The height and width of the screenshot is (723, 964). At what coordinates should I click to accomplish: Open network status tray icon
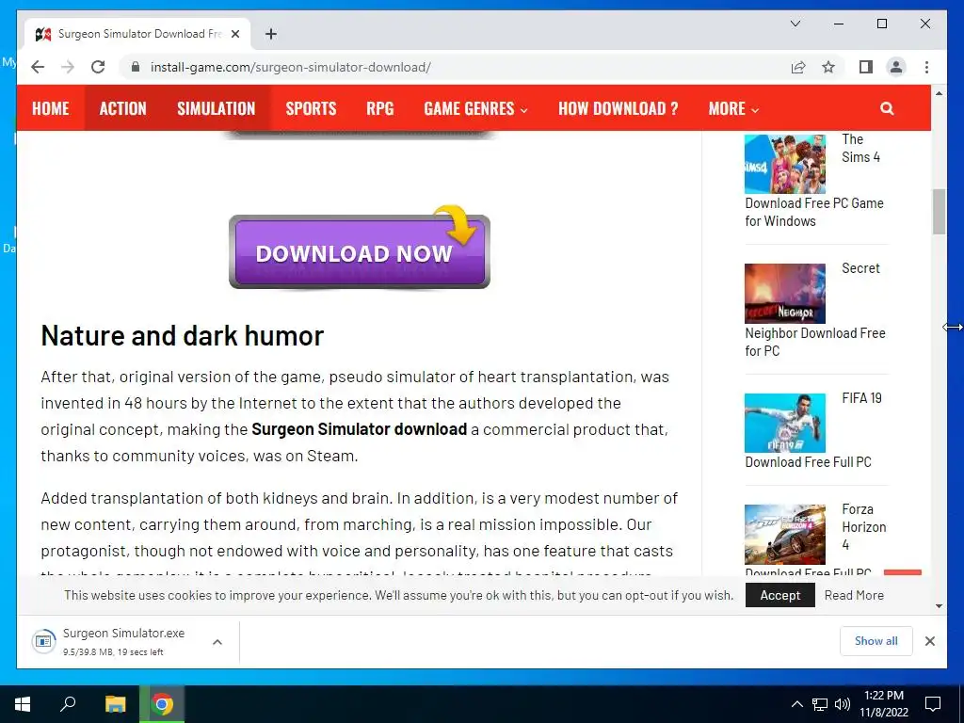click(x=820, y=704)
